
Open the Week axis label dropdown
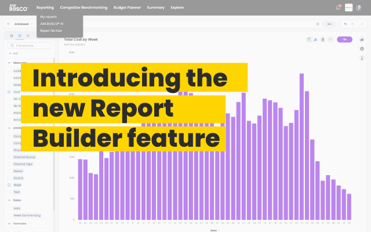(214, 230)
